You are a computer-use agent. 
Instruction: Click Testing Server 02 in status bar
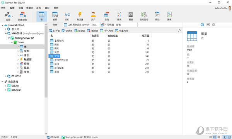point(72,137)
